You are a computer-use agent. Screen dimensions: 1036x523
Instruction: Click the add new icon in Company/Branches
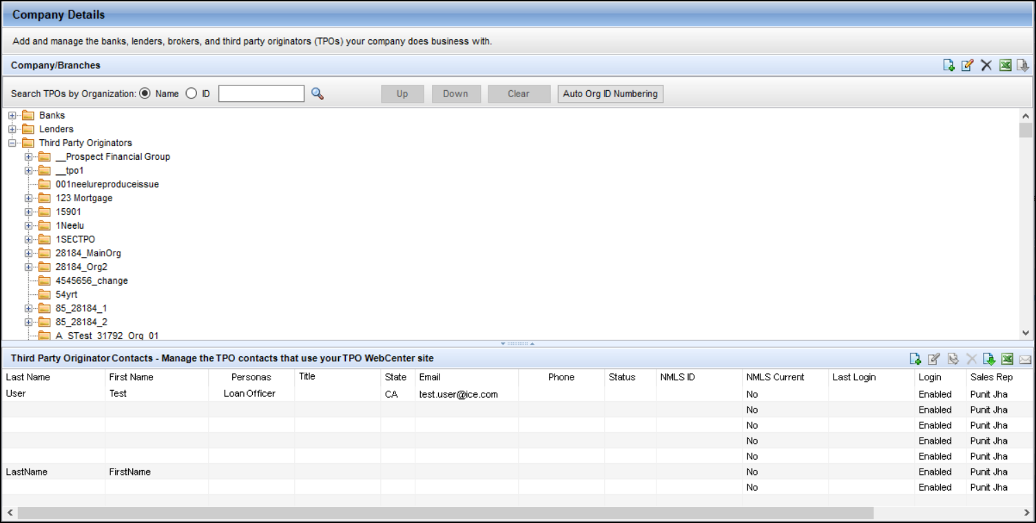coord(949,65)
